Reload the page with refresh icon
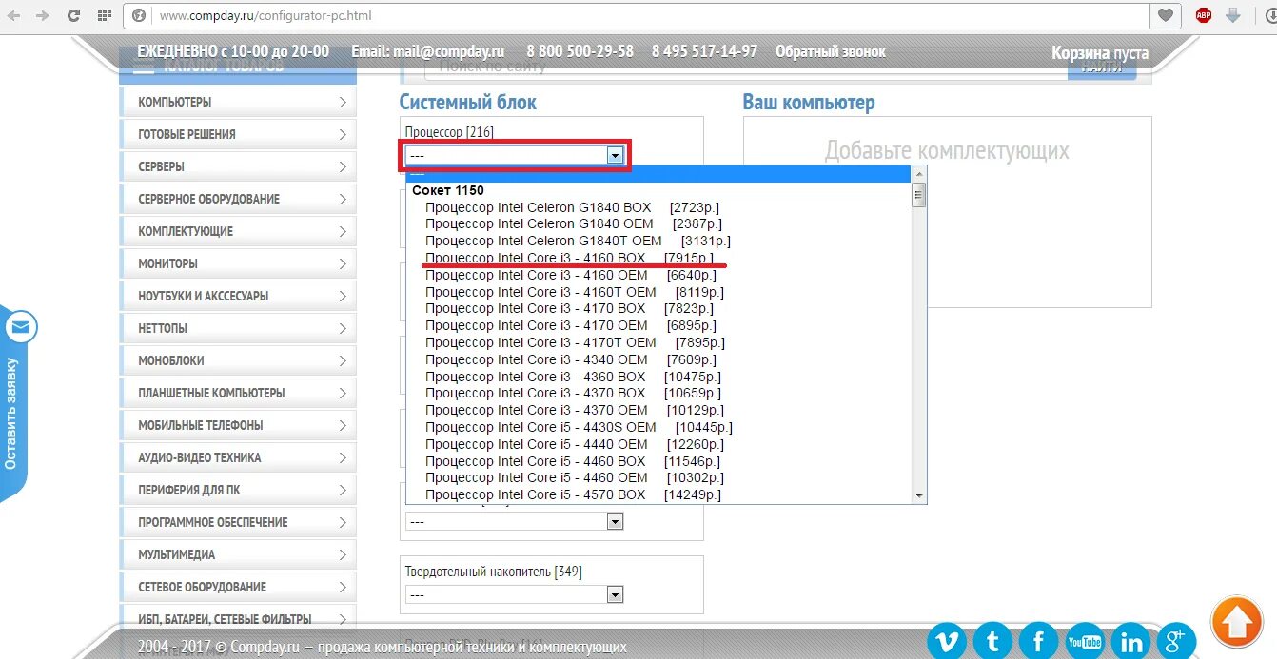Viewport: 1277px width, 659px height. pyautogui.click(x=73, y=16)
